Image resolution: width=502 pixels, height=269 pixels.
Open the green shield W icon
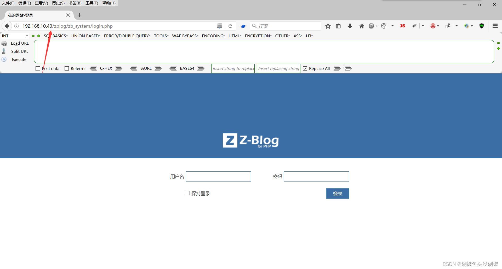pos(482,26)
